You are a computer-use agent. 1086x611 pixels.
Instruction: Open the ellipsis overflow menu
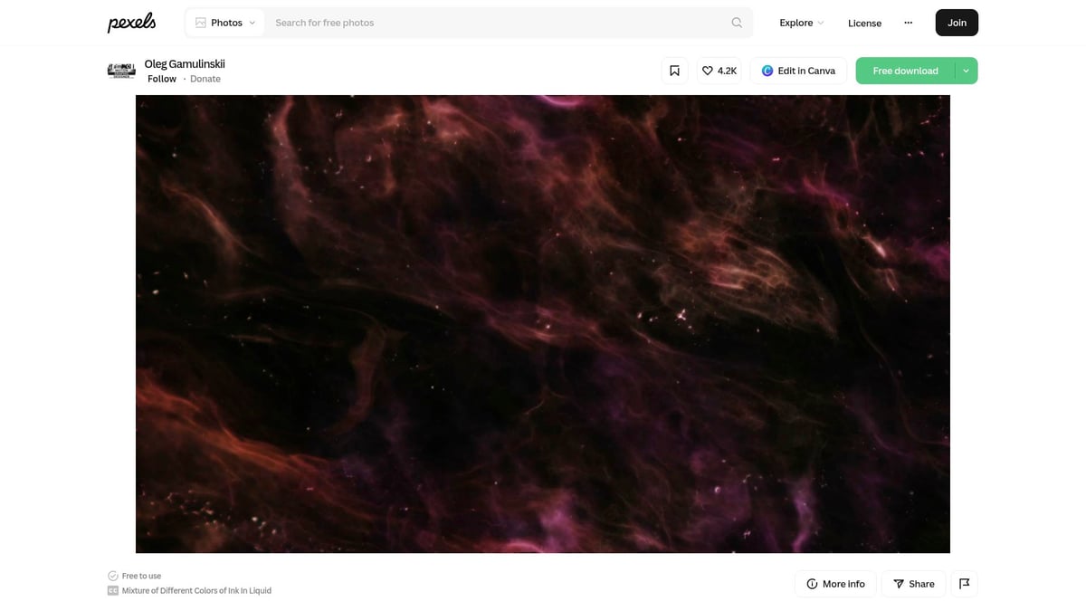coord(908,23)
